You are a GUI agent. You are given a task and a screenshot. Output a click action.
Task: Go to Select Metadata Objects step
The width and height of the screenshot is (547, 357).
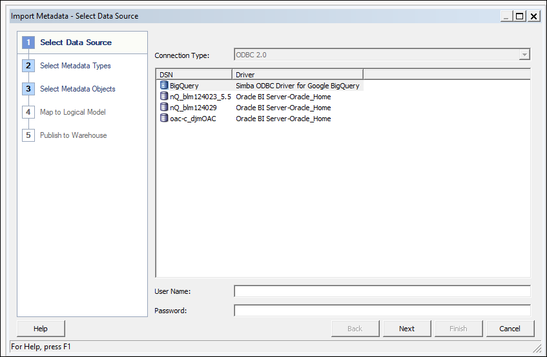(x=77, y=89)
